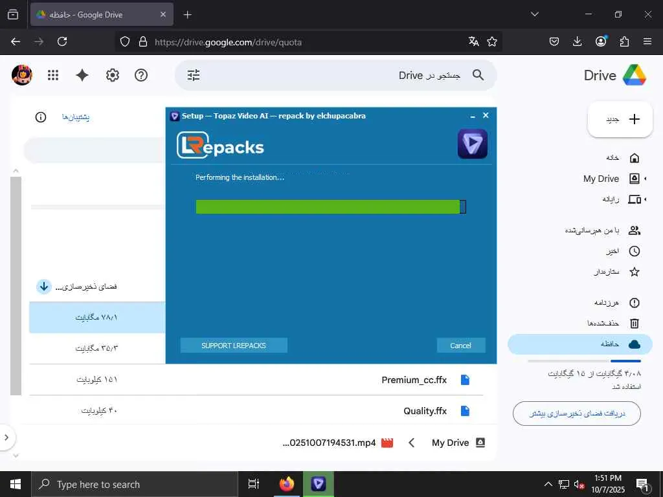This screenshot has height=497, width=663.
Task: Go back to the previous page
Action: [16, 41]
